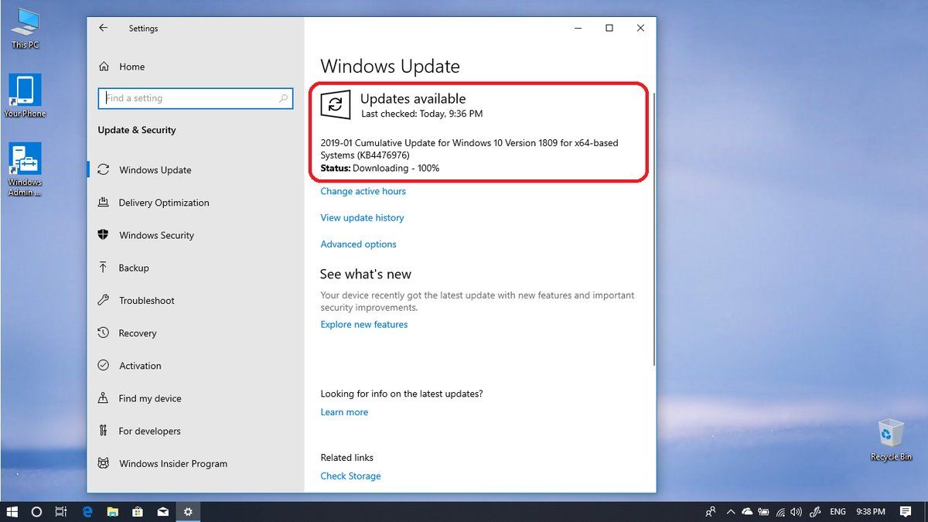Click the Find a setting search box
The width and height of the screenshot is (928, 522).
coord(189,98)
